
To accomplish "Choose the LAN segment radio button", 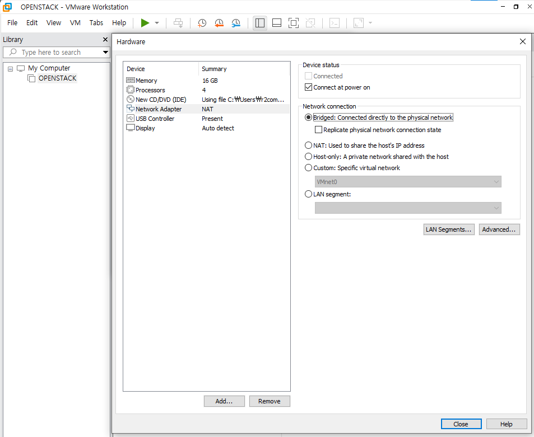I will click(x=309, y=194).
